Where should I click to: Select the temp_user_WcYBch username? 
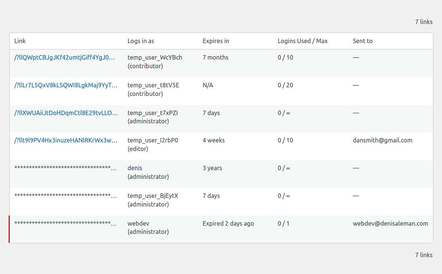(155, 57)
